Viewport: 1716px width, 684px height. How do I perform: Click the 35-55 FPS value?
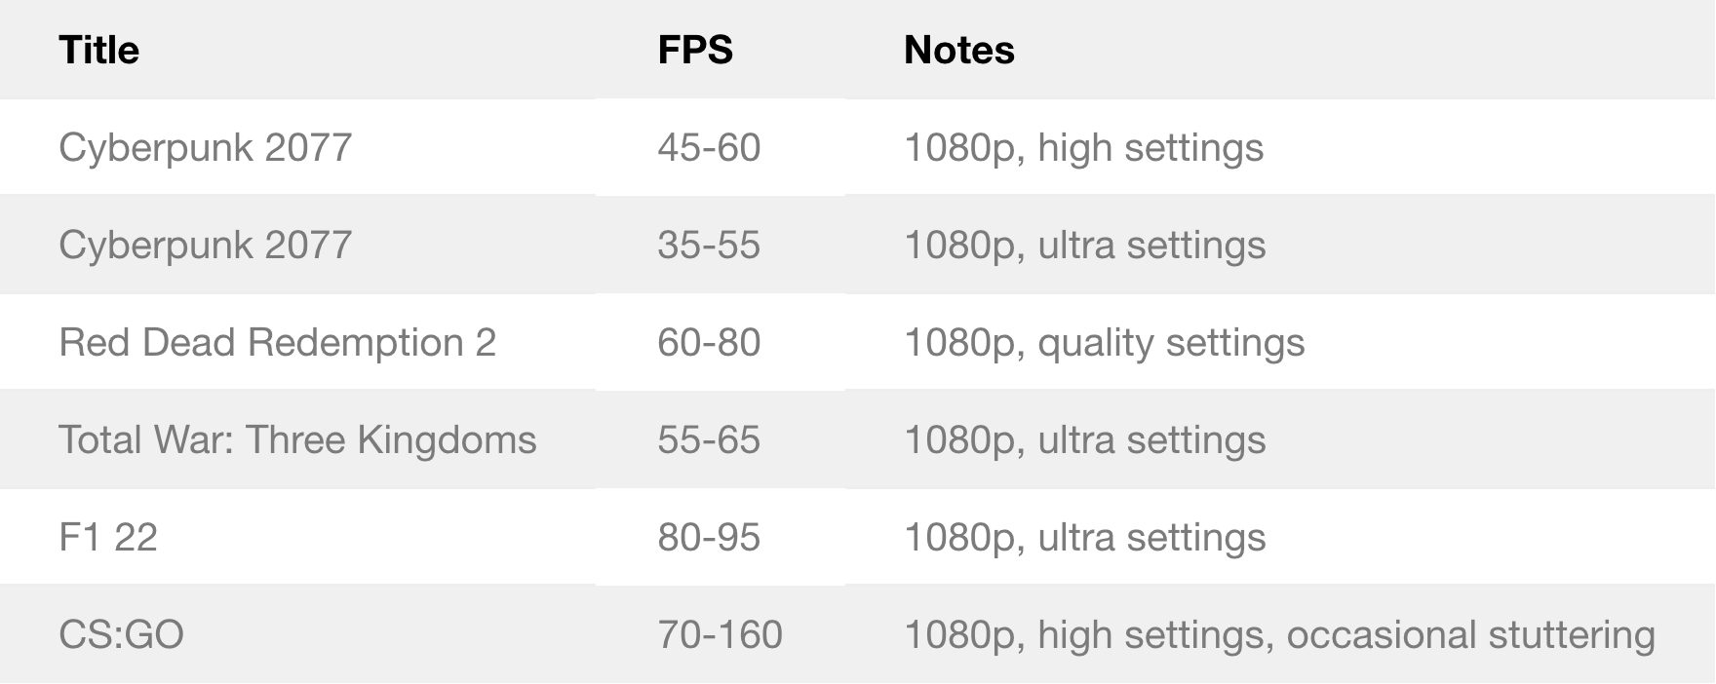pos(709,245)
